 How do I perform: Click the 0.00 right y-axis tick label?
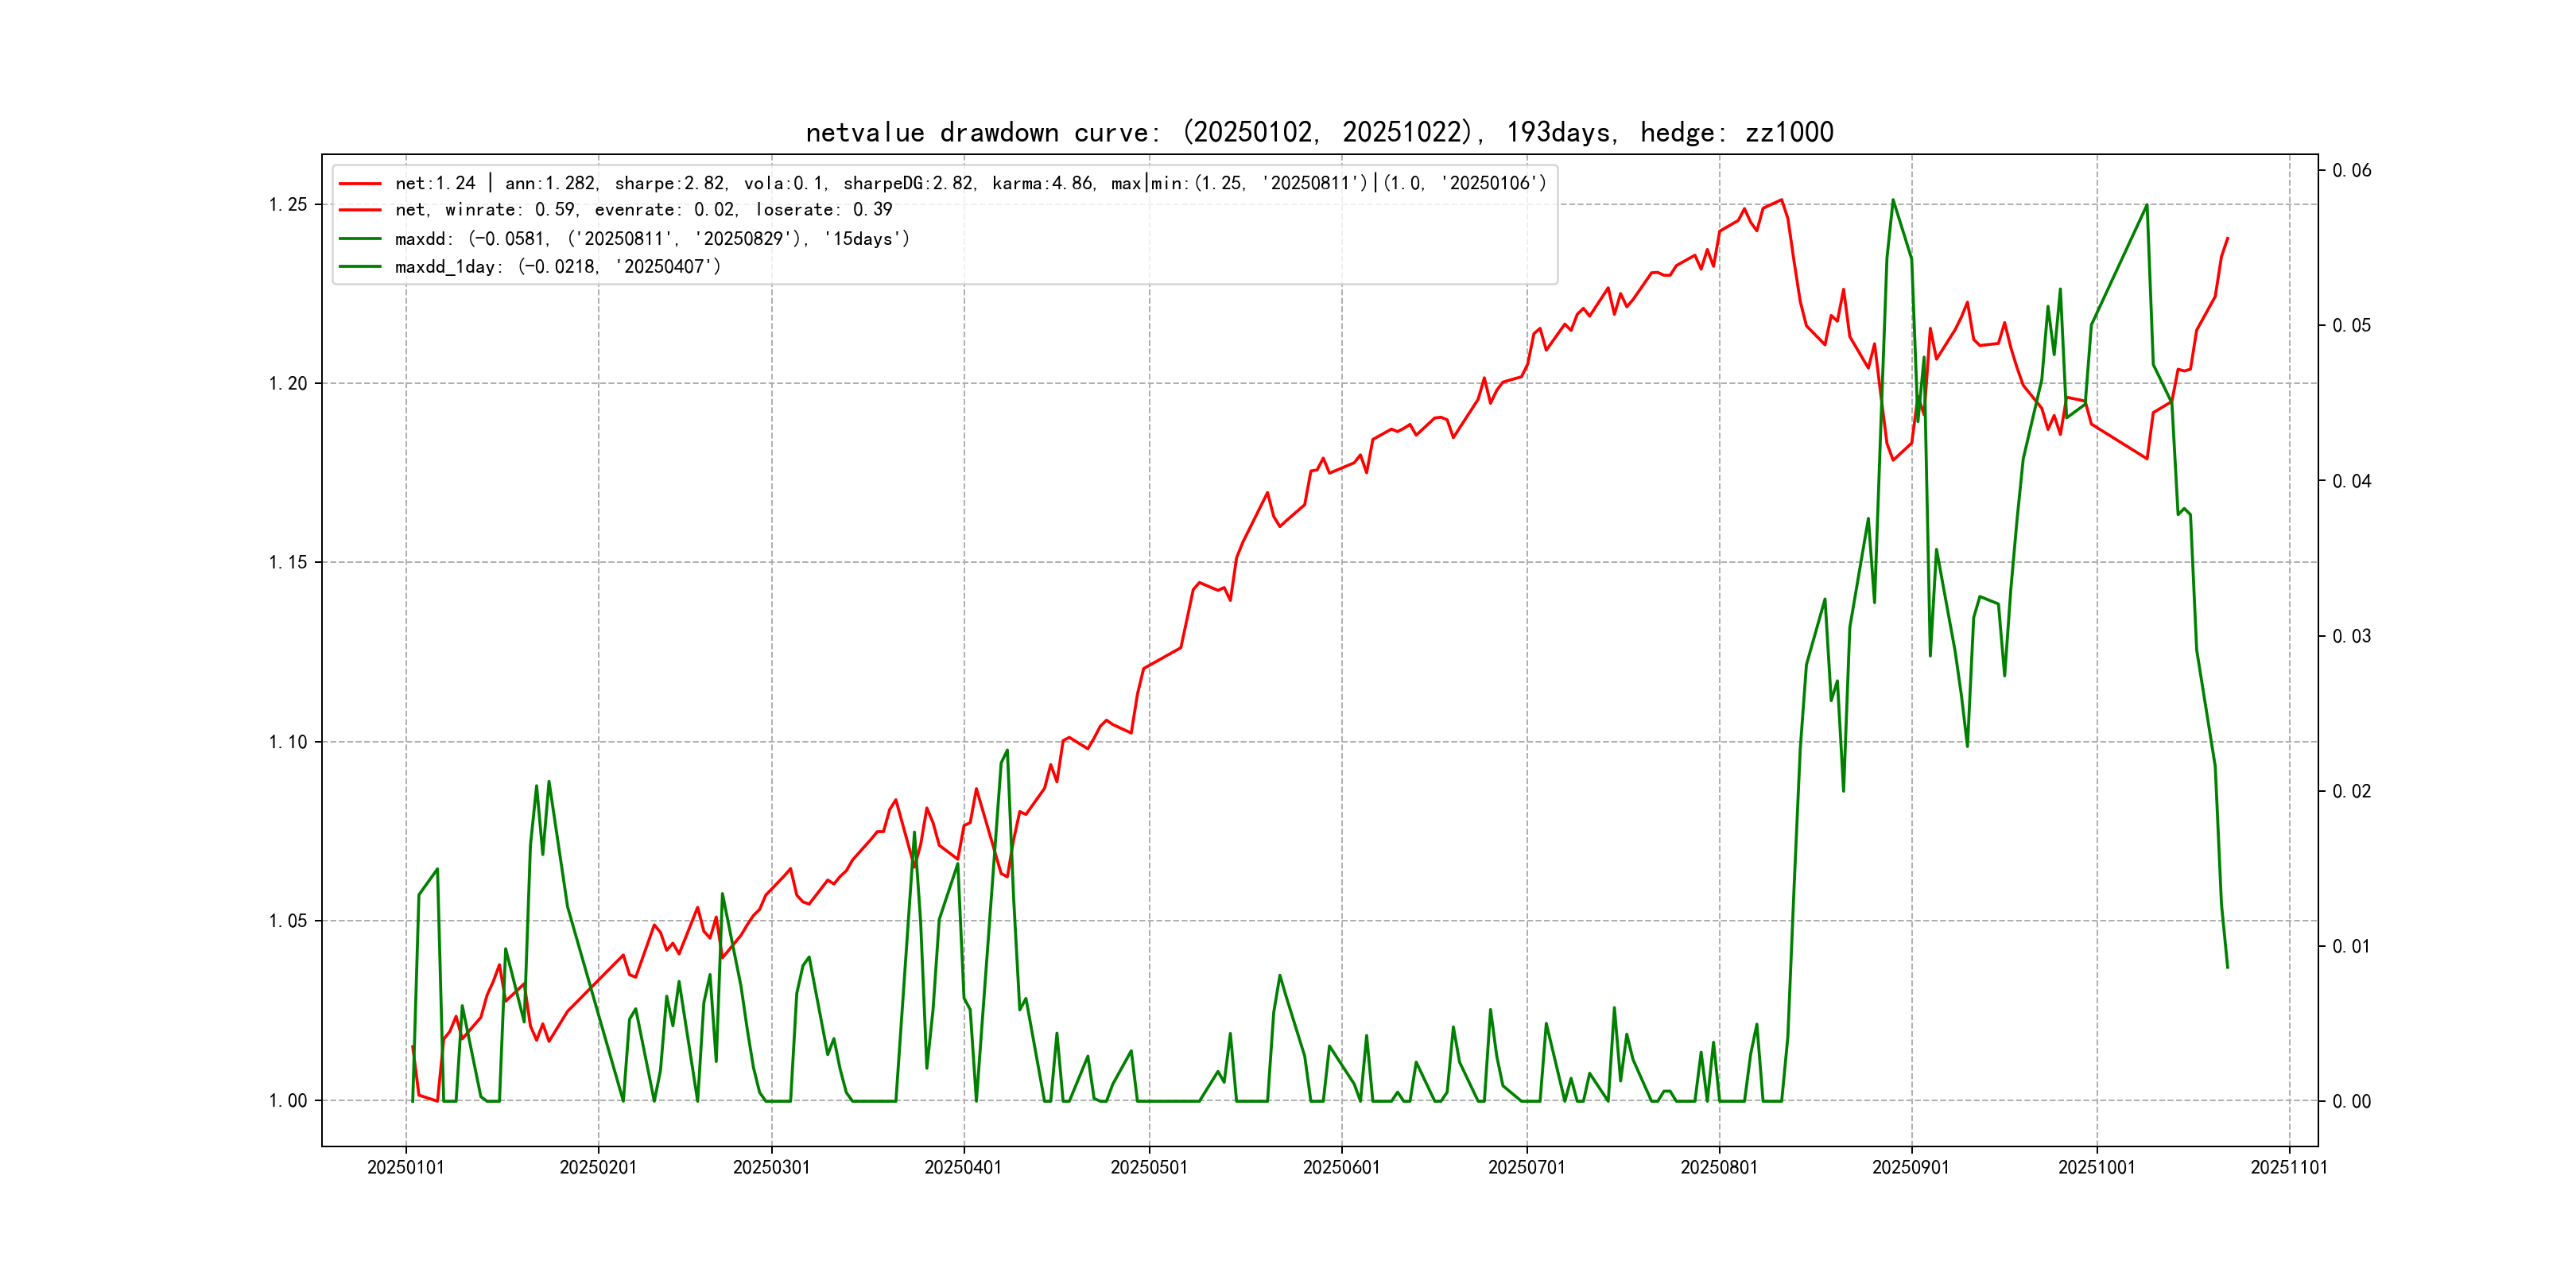(2351, 1101)
